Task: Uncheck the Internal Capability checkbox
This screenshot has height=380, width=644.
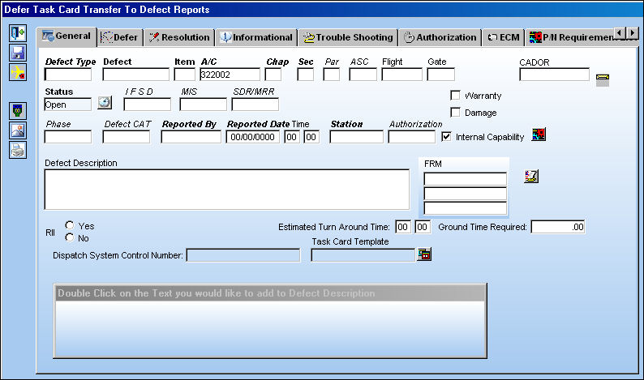Action: coord(446,137)
